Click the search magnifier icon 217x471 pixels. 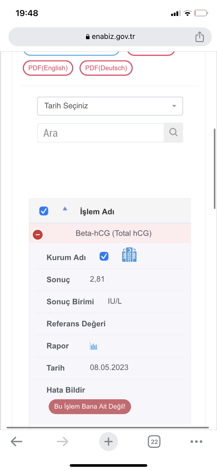[x=173, y=132]
